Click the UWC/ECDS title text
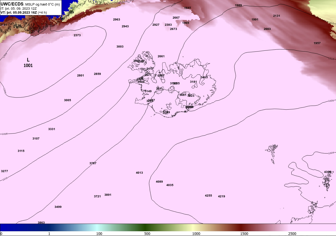336x236 pixels. coord(12,4)
